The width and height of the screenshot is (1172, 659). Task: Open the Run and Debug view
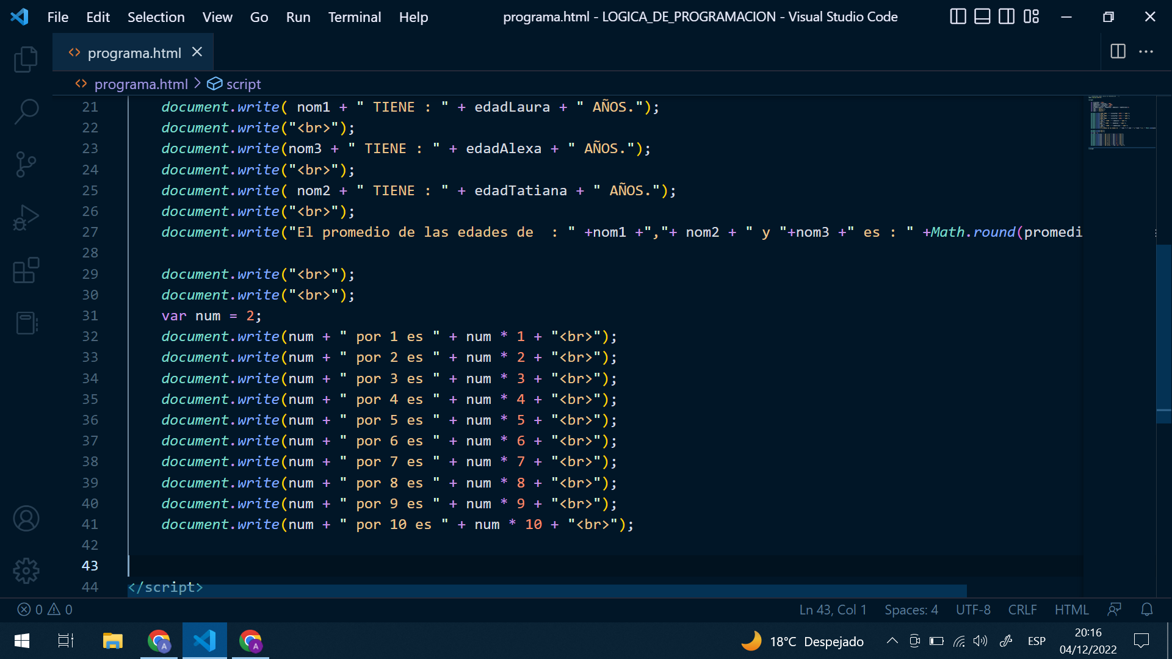point(26,217)
